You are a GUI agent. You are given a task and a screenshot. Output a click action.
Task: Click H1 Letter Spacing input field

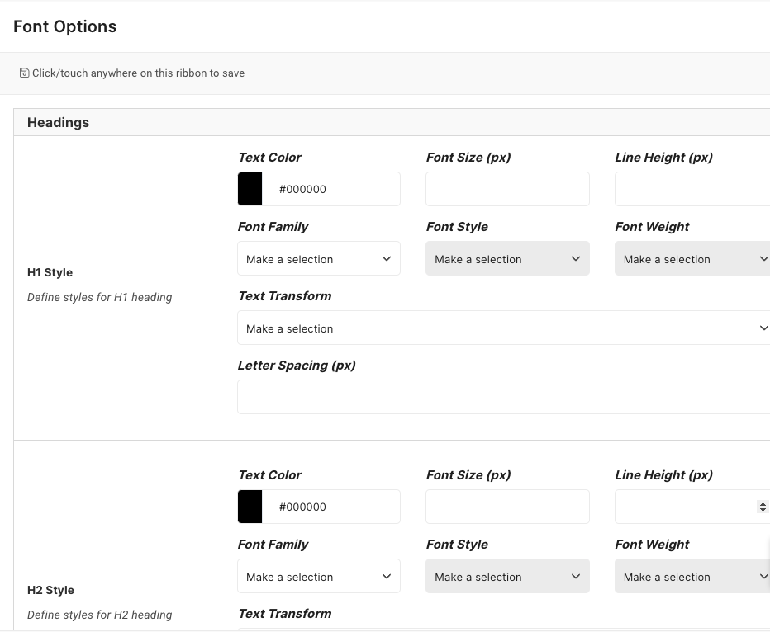(504, 397)
